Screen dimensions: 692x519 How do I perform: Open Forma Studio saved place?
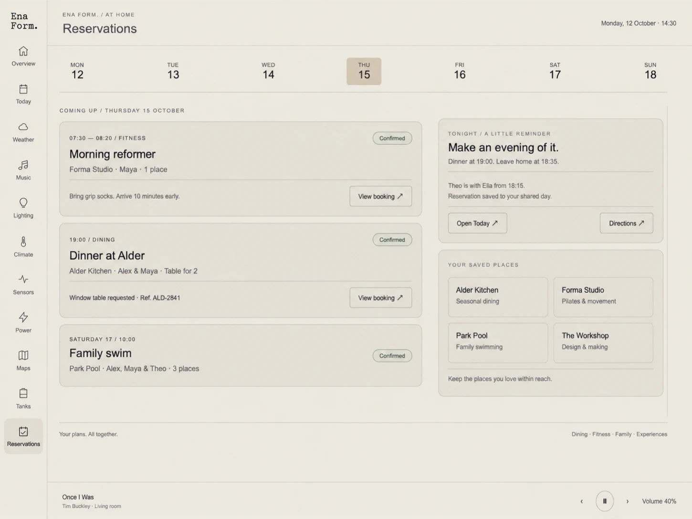[603, 297]
